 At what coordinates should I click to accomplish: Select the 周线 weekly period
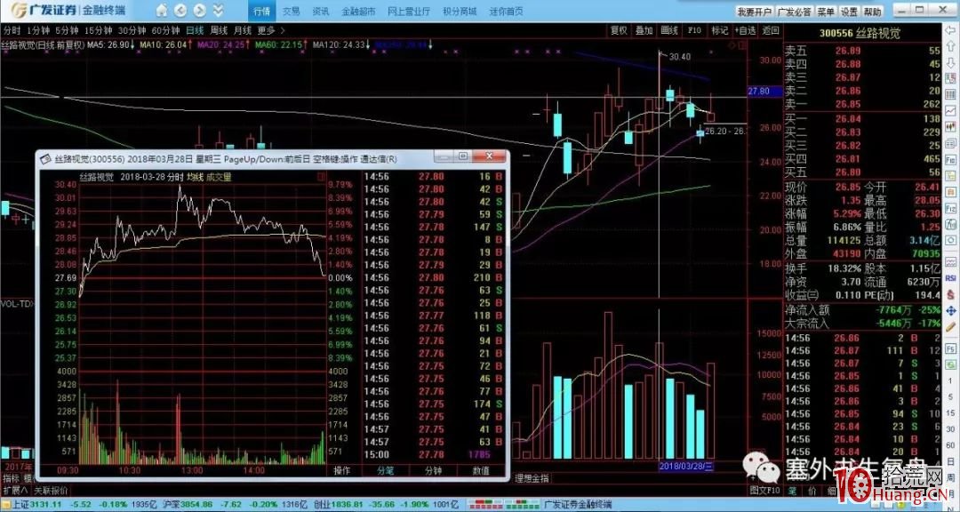coord(219,30)
